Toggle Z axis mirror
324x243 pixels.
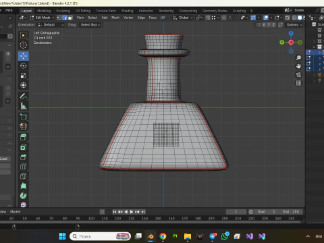coord(273,25)
